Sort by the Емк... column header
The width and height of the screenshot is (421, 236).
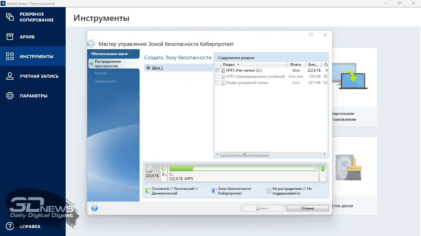tap(313, 65)
